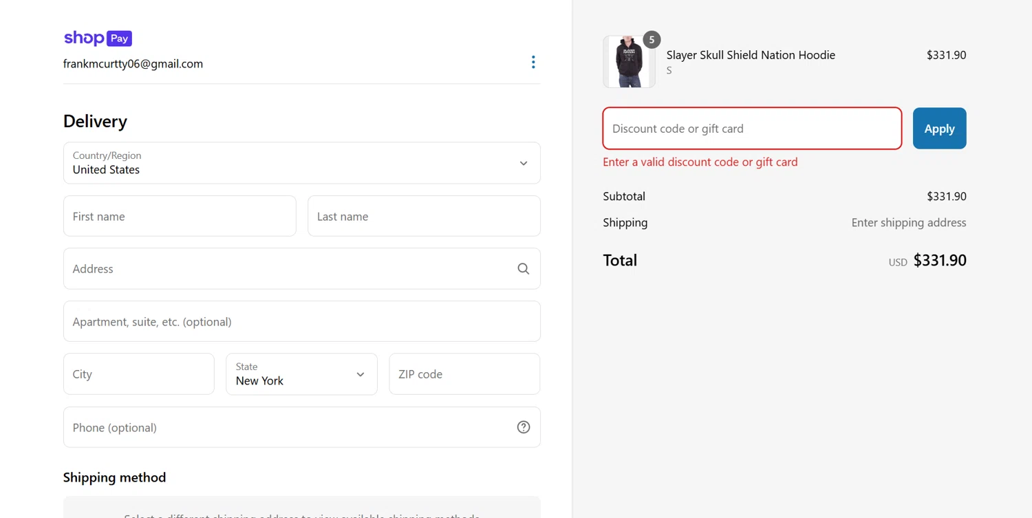Click the City input field
This screenshot has width=1032, height=518.
(x=139, y=374)
